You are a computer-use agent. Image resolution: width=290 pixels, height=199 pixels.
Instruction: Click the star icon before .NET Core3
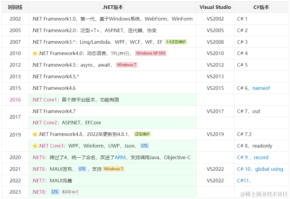(x=35, y=146)
